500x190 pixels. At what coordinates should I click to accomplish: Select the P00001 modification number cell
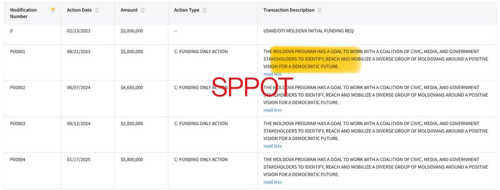pyautogui.click(x=18, y=52)
